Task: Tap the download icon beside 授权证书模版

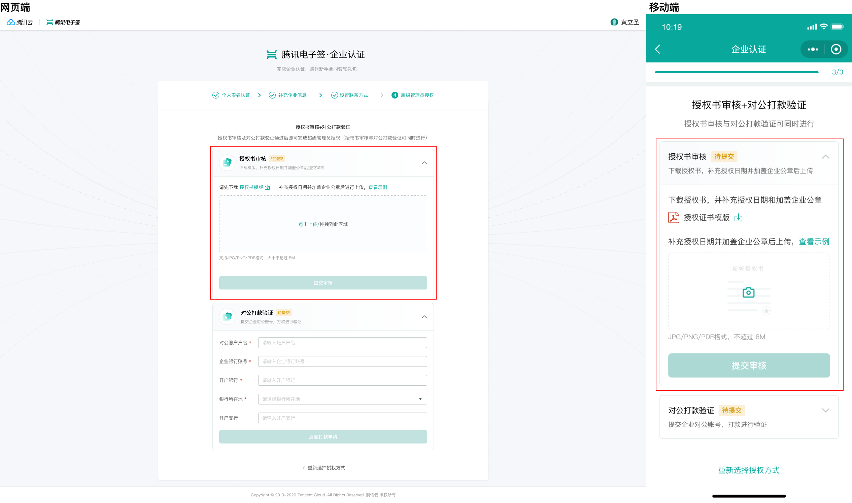Action: (x=738, y=218)
